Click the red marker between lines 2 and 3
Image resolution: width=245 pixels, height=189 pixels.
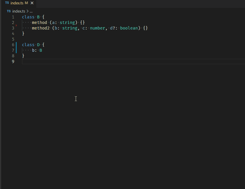pos(16,25)
